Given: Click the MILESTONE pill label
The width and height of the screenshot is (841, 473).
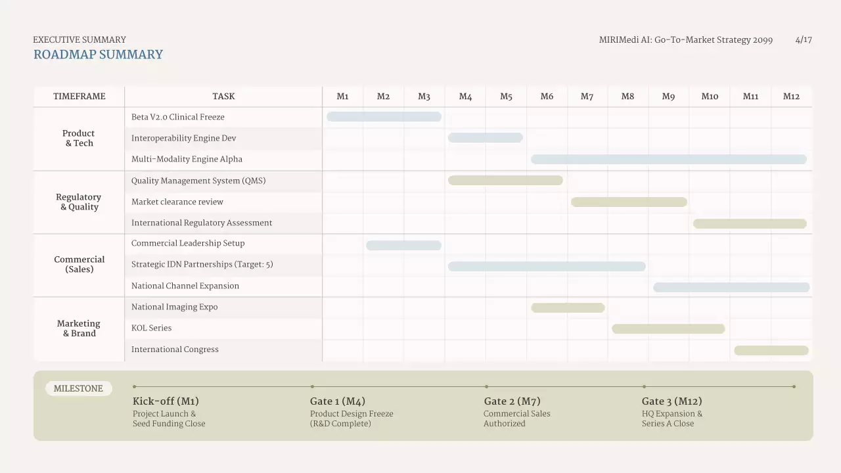Looking at the screenshot, I should click(78, 389).
